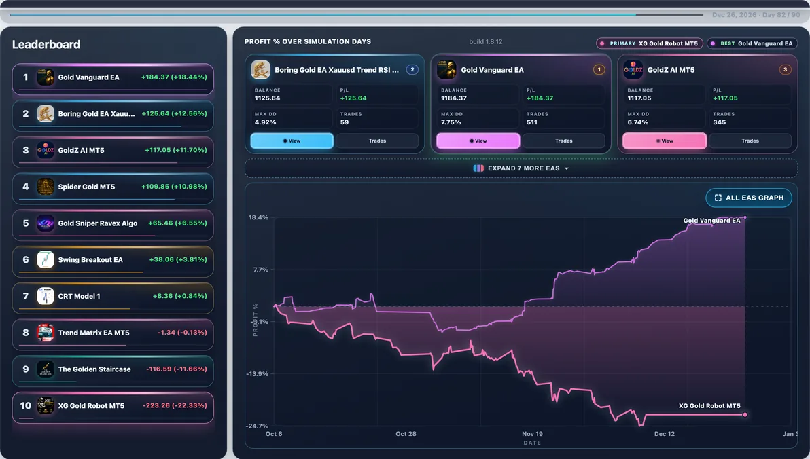The image size is (810, 459).
Task: Click the purple dot in the BEST pill
Action: 713,44
